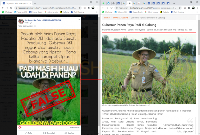The image size is (200, 135).
Task: Open Telegram Web bookmark in Facebook window
Action: pos(21,12)
